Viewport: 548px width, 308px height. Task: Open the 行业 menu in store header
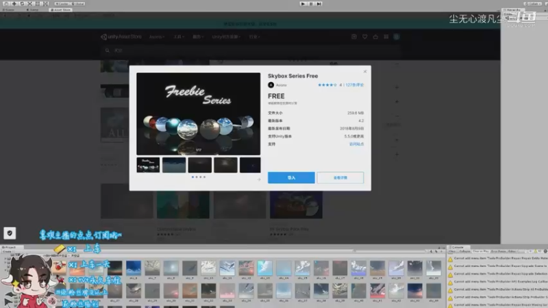click(254, 37)
